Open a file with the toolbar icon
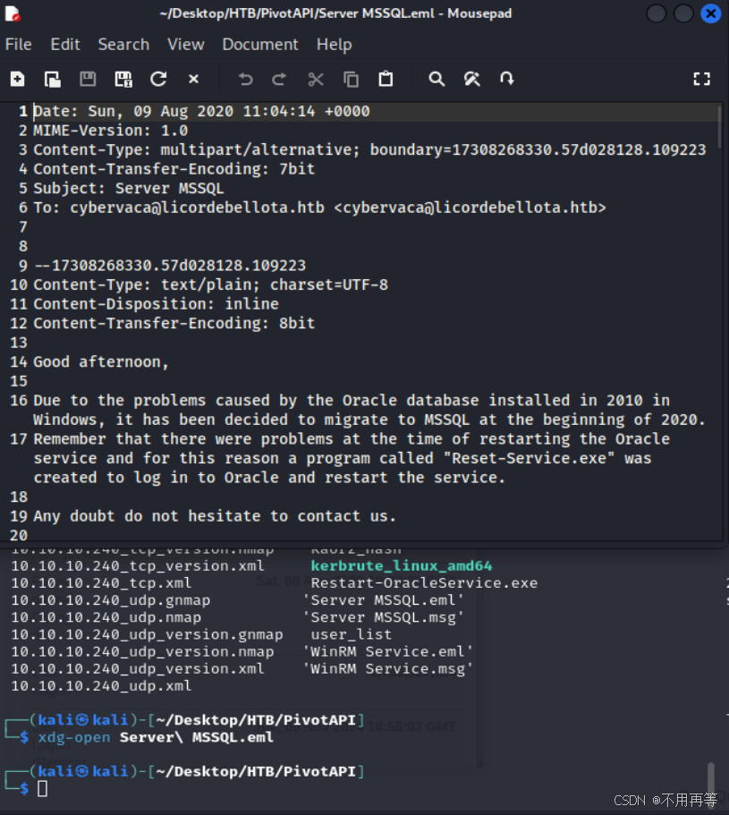Viewport: 729px width, 815px height. coord(53,79)
